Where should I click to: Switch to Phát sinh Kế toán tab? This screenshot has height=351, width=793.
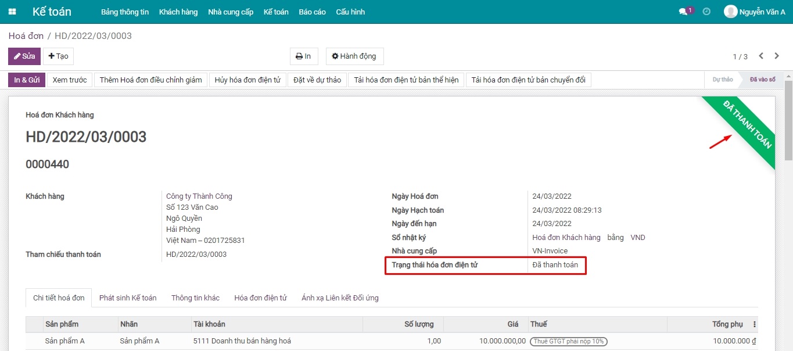pos(128,298)
